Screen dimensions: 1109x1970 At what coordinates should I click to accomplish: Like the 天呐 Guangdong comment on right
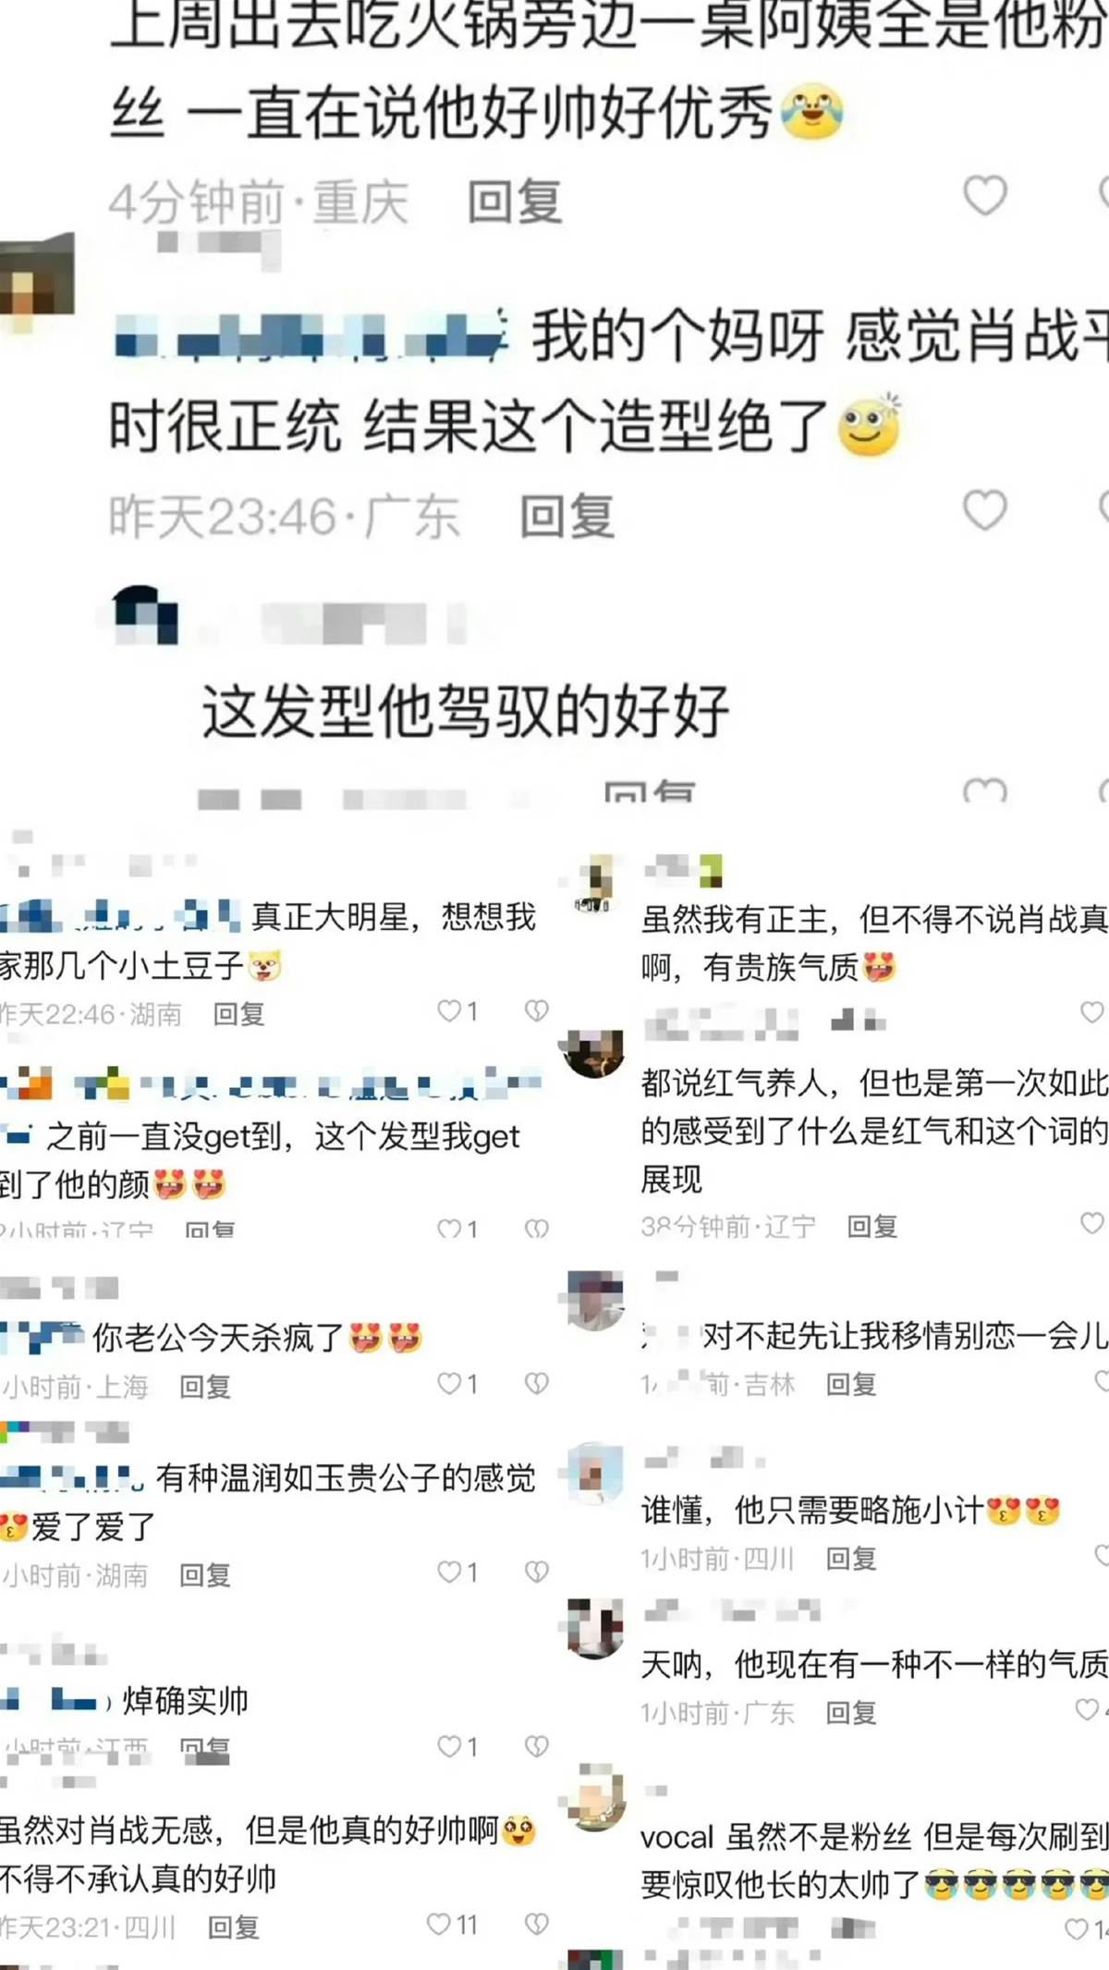click(x=1088, y=1710)
